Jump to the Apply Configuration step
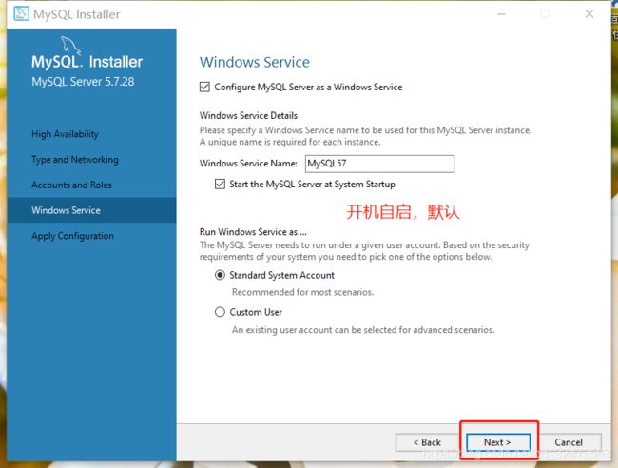Viewport: 618px width, 468px height. [72, 236]
